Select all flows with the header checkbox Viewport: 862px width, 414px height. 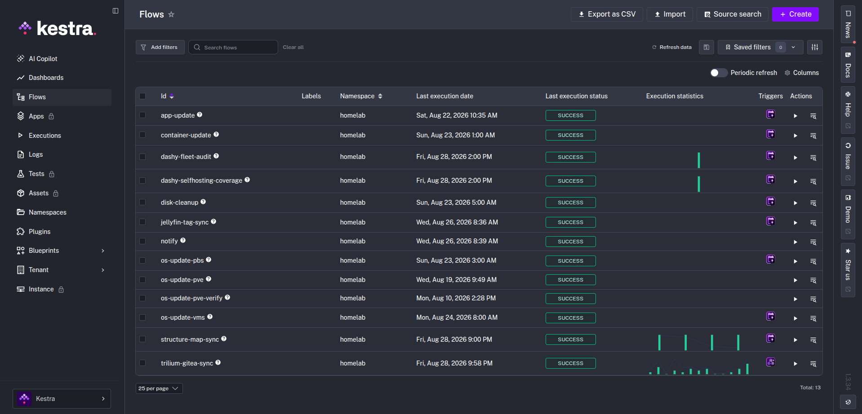coord(142,96)
